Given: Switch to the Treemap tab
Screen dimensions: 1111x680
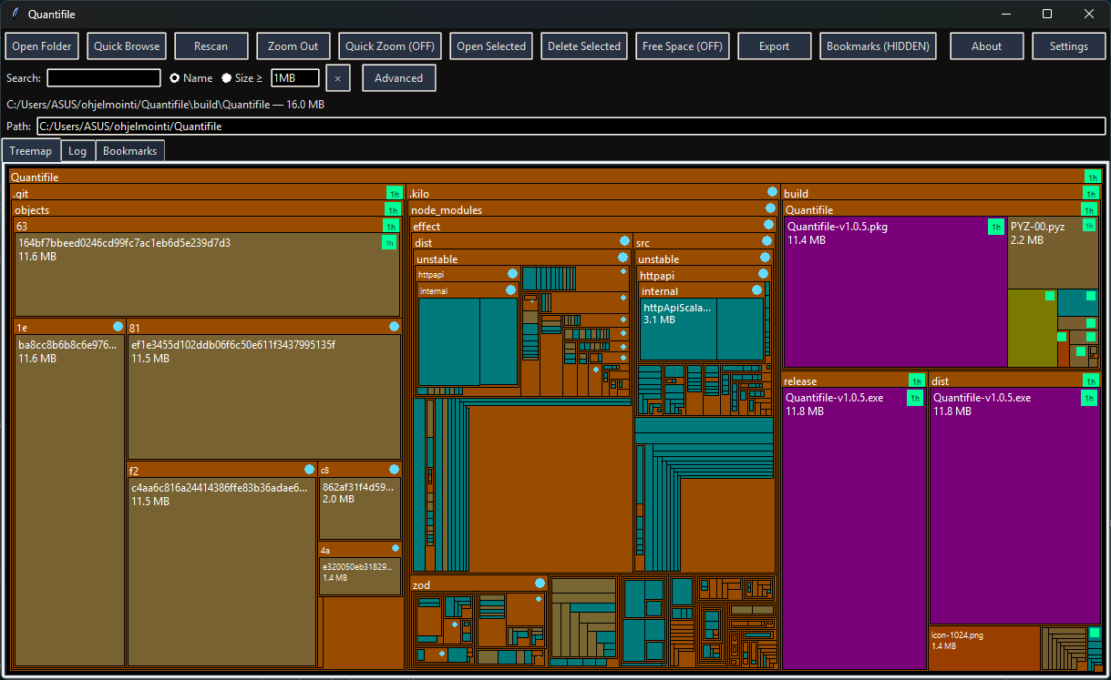Looking at the screenshot, I should (x=31, y=151).
